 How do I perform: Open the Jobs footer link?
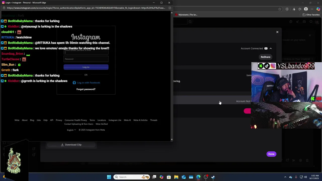click(x=39, y=120)
